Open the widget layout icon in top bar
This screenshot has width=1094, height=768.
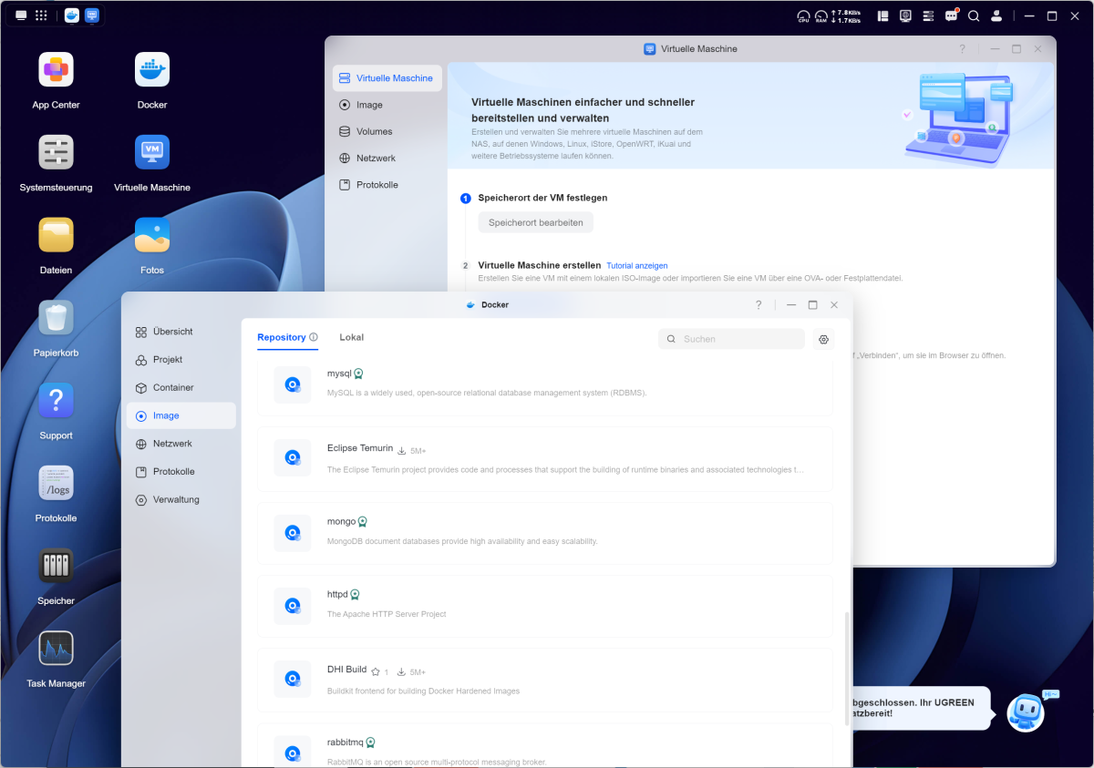[x=882, y=15]
